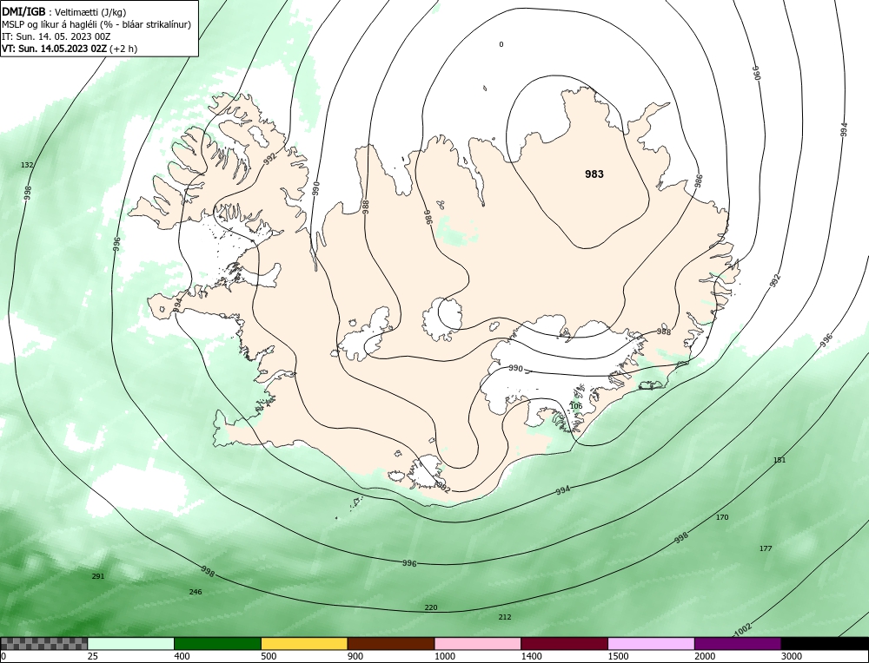The height and width of the screenshot is (663, 869).
Task: Click the bold 983 low pressure center label
Action: tap(594, 174)
